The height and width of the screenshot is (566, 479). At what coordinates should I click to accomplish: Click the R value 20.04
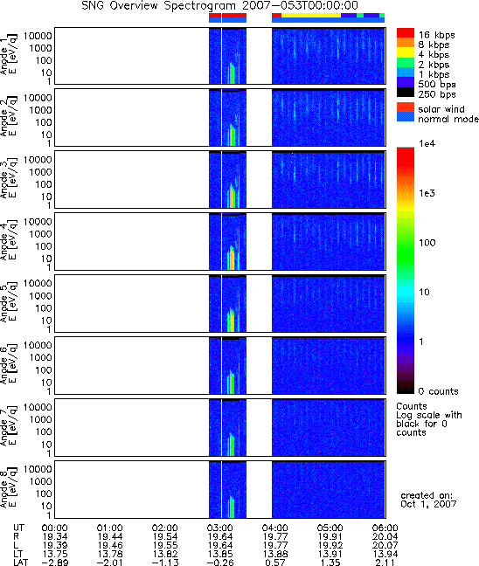[385, 537]
